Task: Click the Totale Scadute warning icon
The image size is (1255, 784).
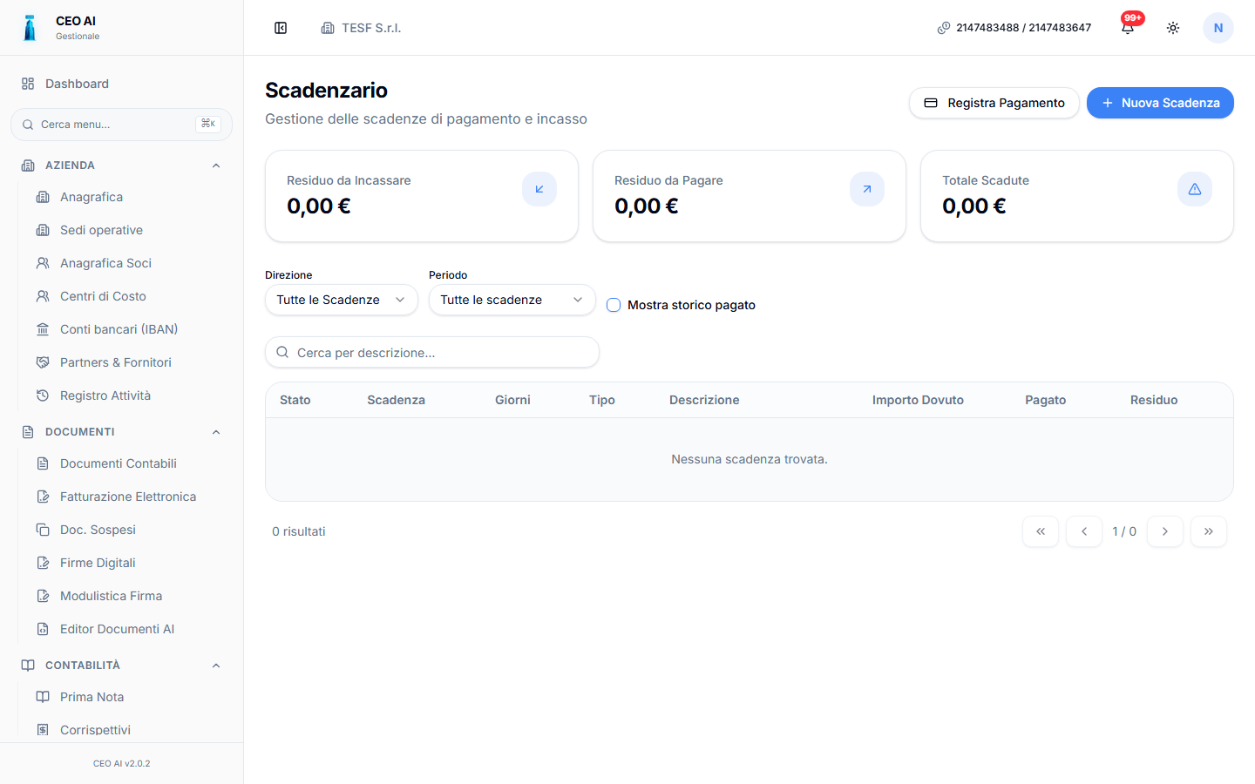Action: coord(1195,189)
